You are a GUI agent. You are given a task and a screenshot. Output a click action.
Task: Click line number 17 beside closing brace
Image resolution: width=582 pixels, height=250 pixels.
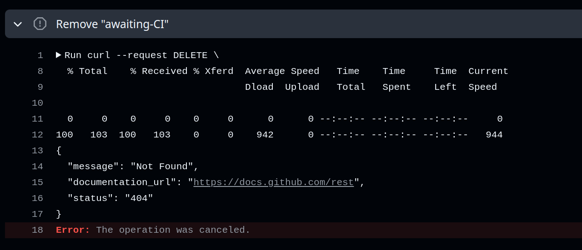tap(37, 214)
